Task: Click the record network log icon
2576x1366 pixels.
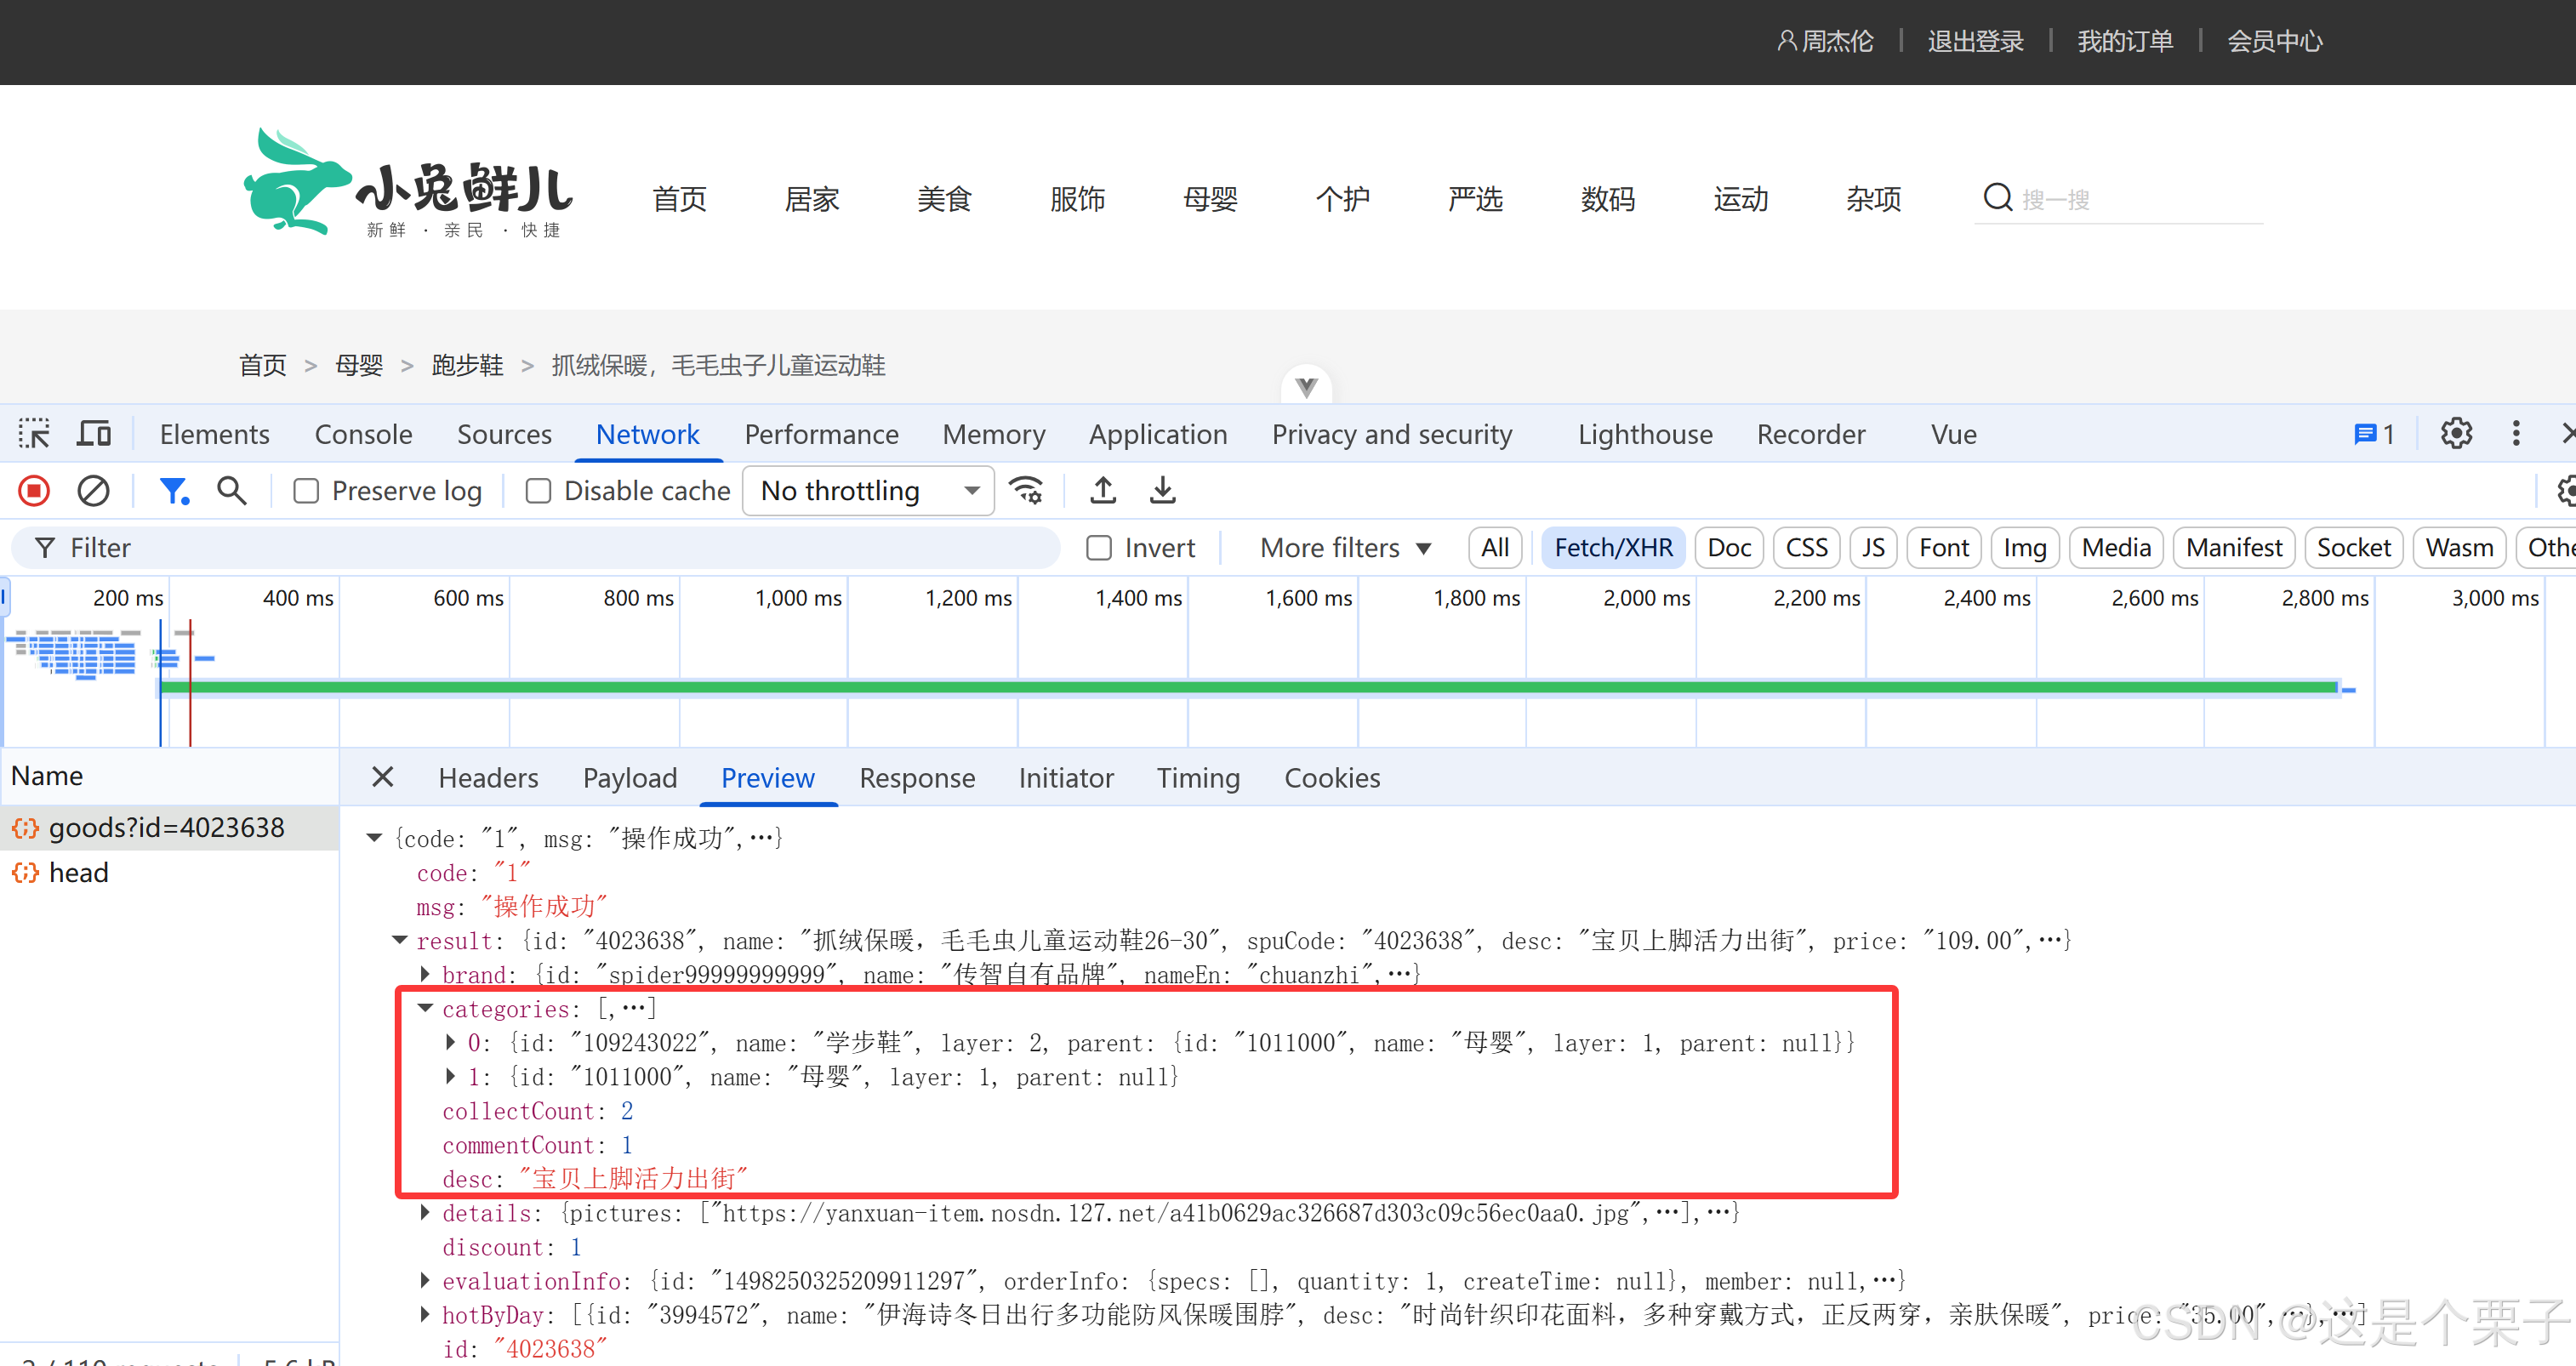Action: click(x=34, y=491)
